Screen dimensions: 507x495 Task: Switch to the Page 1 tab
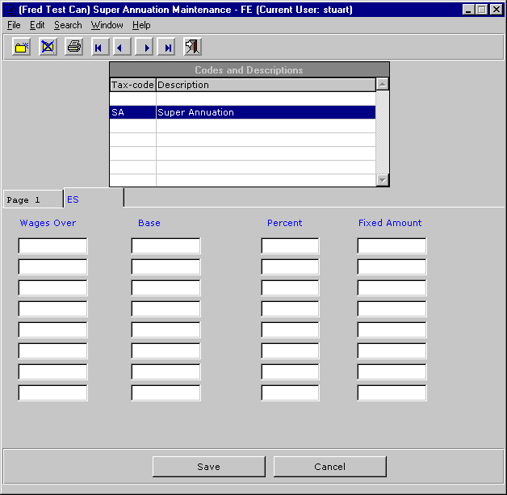32,199
